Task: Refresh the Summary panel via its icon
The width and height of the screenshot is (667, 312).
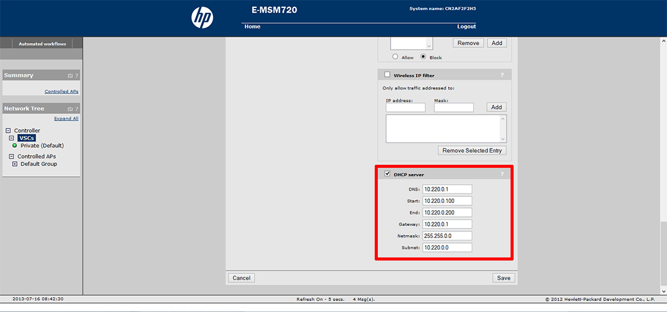Action: point(70,76)
